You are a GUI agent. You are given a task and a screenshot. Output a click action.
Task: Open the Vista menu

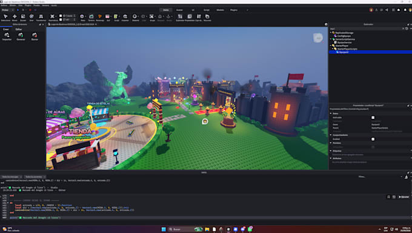(20, 5)
